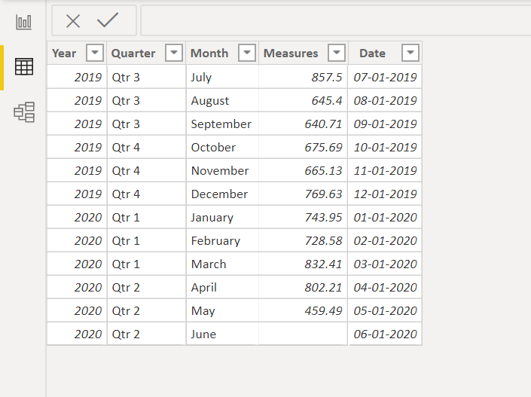
Task: Select the date 04-01-2020 cell
Action: (386, 288)
